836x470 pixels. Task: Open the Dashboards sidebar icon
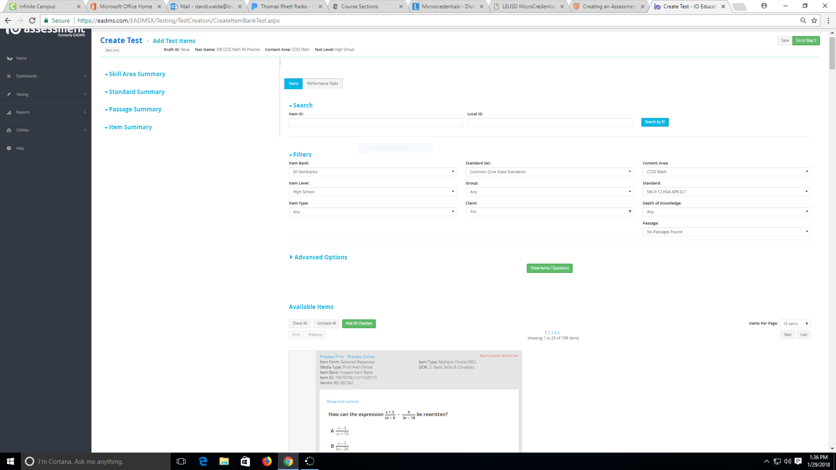(9, 76)
